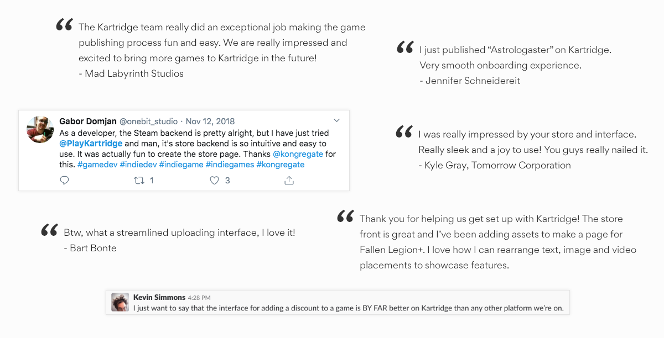Screen dimensions: 664x338
Task: Click the #gamedev hashtag
Action: click(x=97, y=165)
